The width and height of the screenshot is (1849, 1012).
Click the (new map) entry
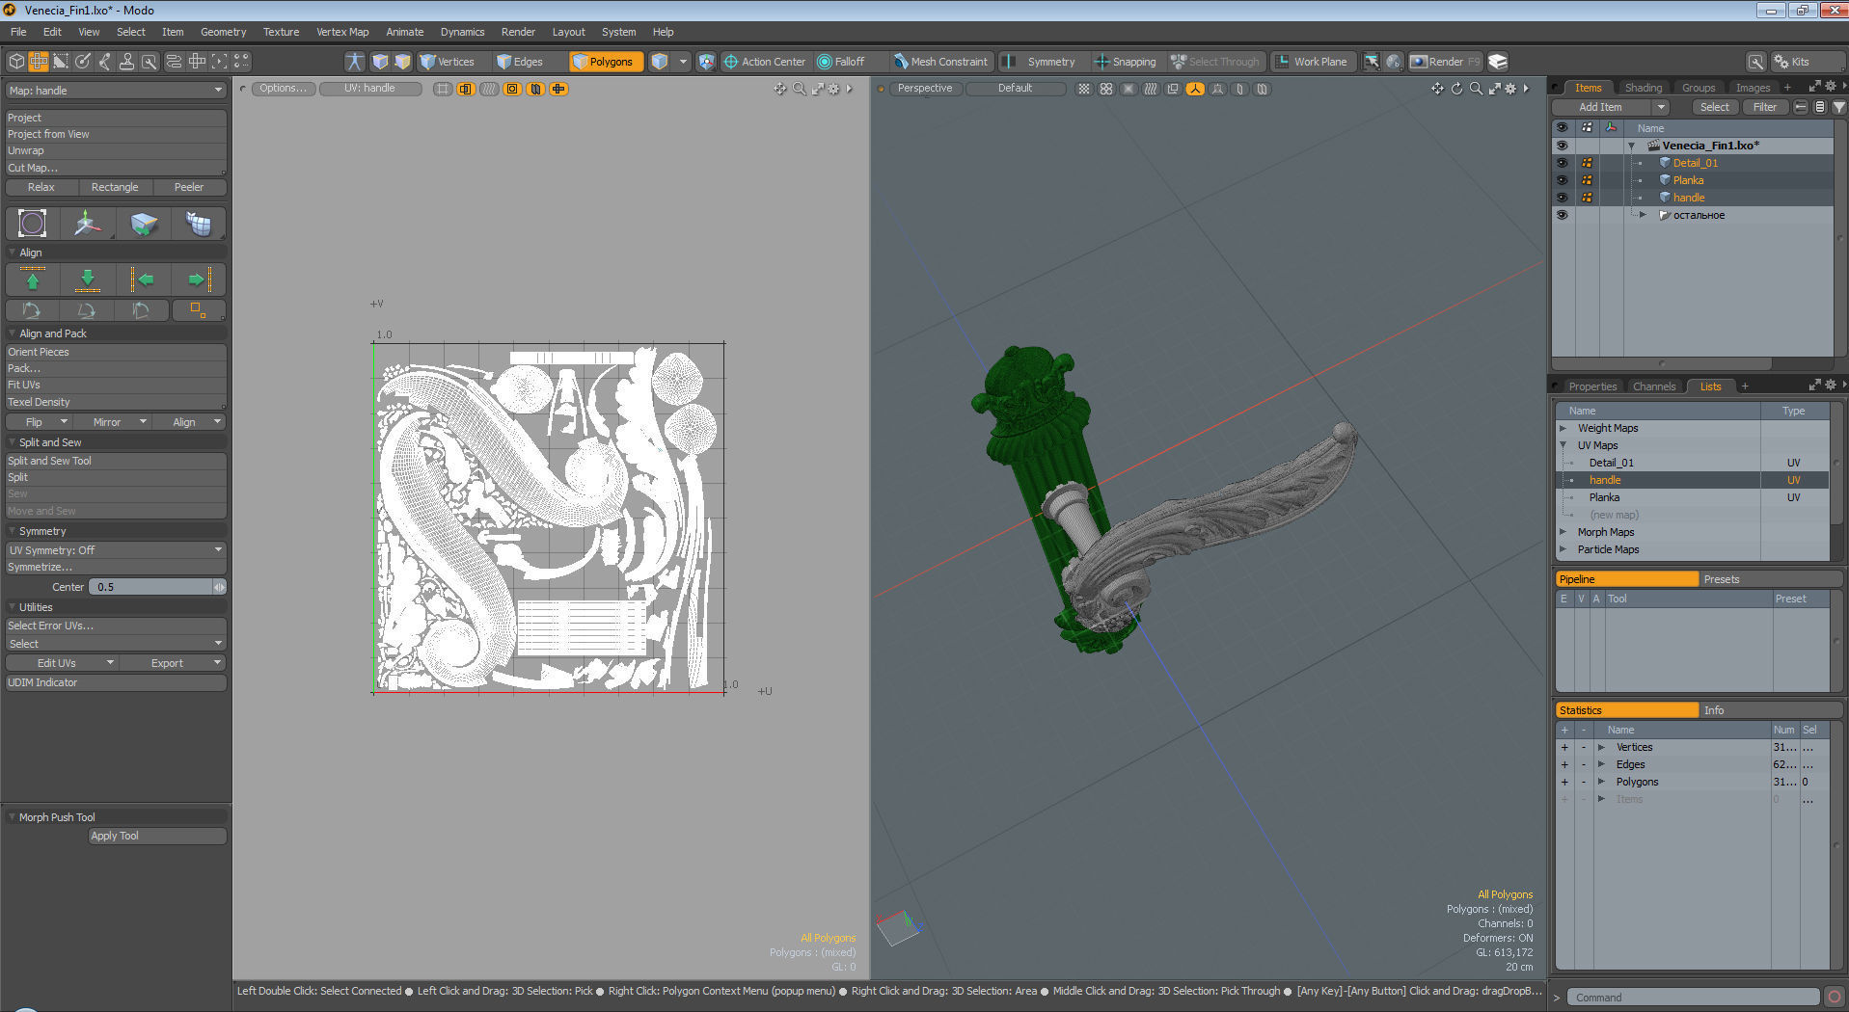coord(1614,515)
